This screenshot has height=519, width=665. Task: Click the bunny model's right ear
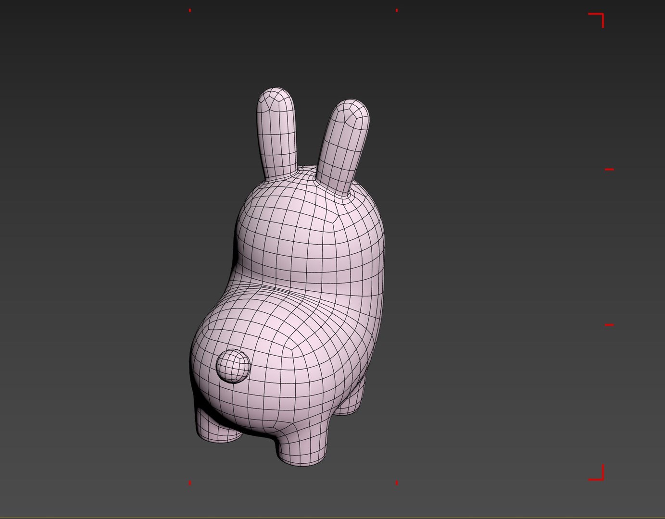click(x=343, y=147)
